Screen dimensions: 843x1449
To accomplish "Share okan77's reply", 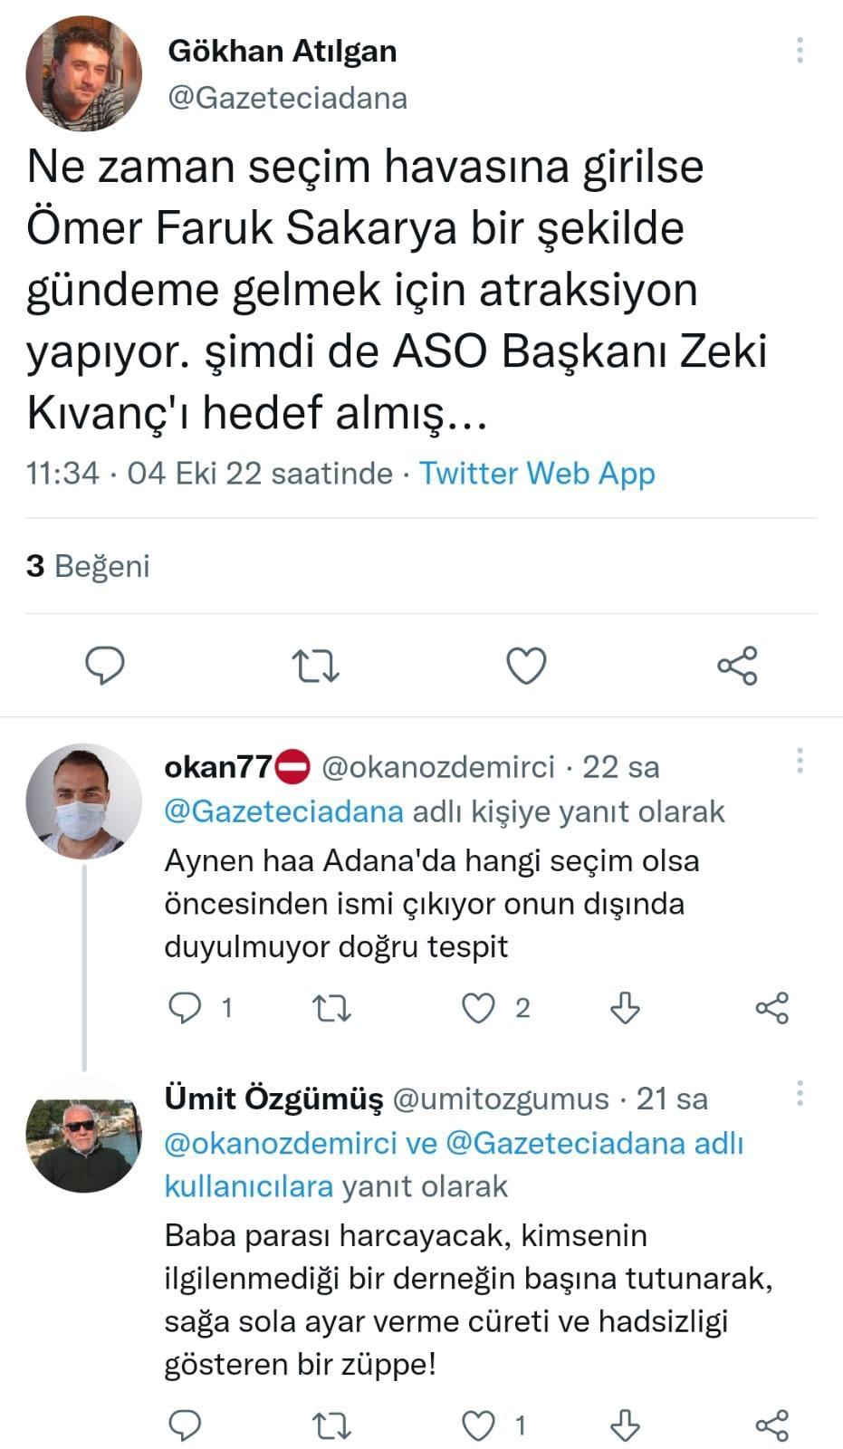I will 771,1008.
